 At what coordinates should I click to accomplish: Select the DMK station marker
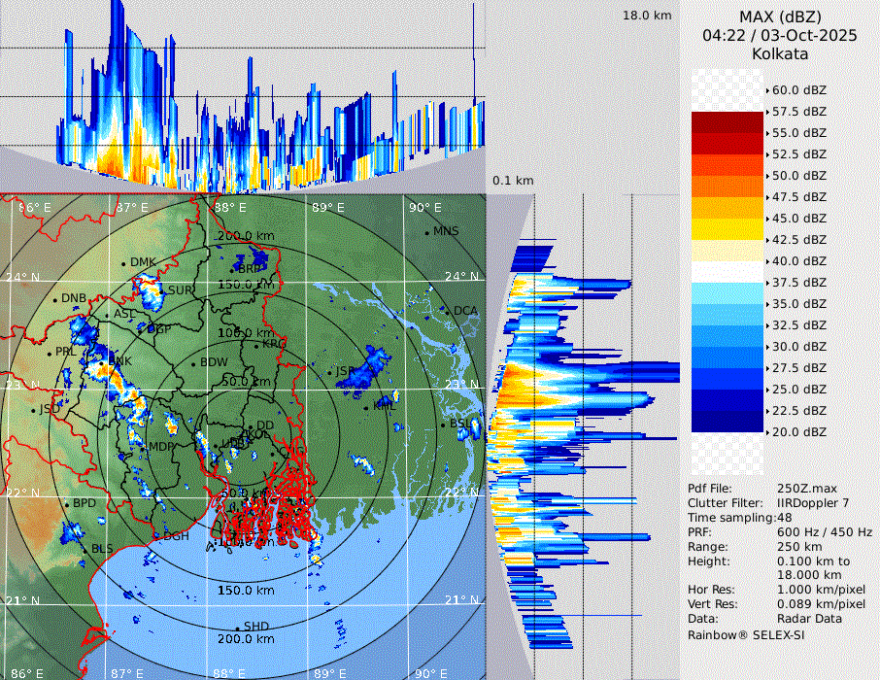pyautogui.click(x=123, y=263)
